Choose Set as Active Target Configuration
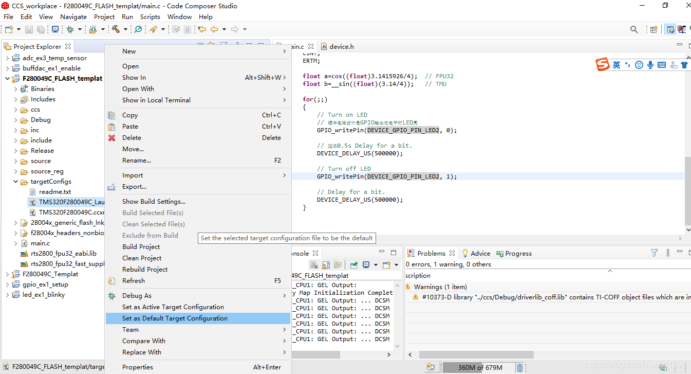 click(x=198, y=307)
